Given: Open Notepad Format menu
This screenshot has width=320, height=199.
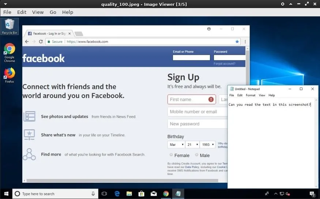Looking at the screenshot, I should [251, 95].
